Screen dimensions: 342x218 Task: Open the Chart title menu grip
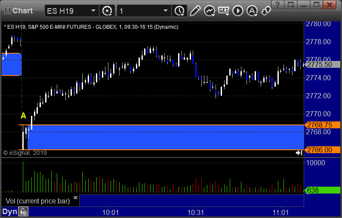7,11
